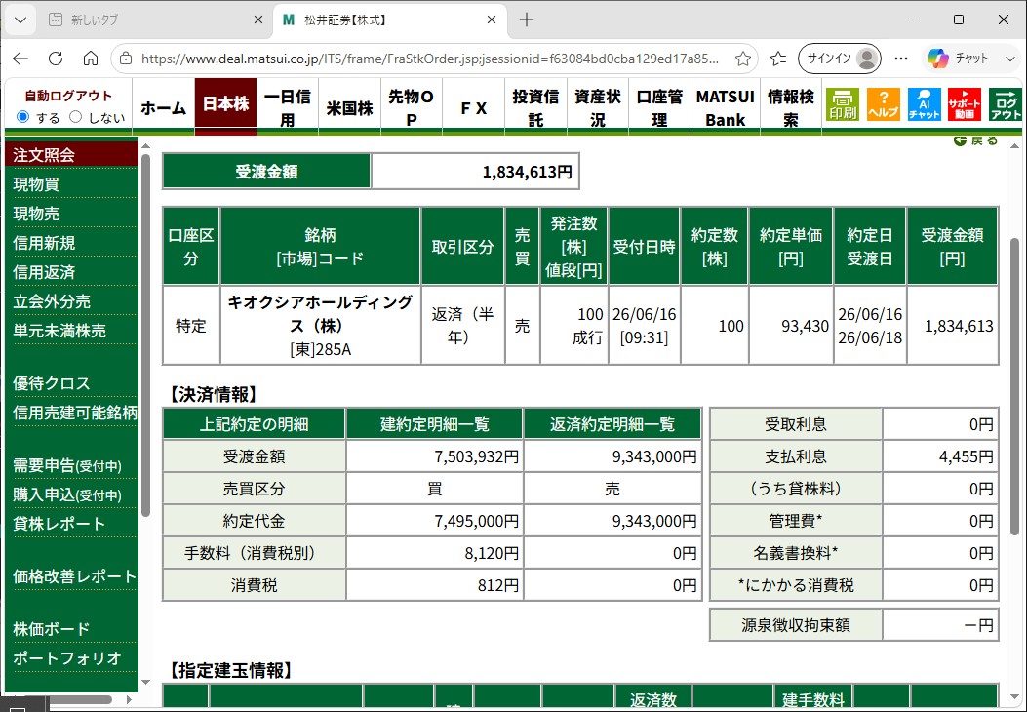
Task: Click 立会外分売 in the sidebar
Action: 52,301
